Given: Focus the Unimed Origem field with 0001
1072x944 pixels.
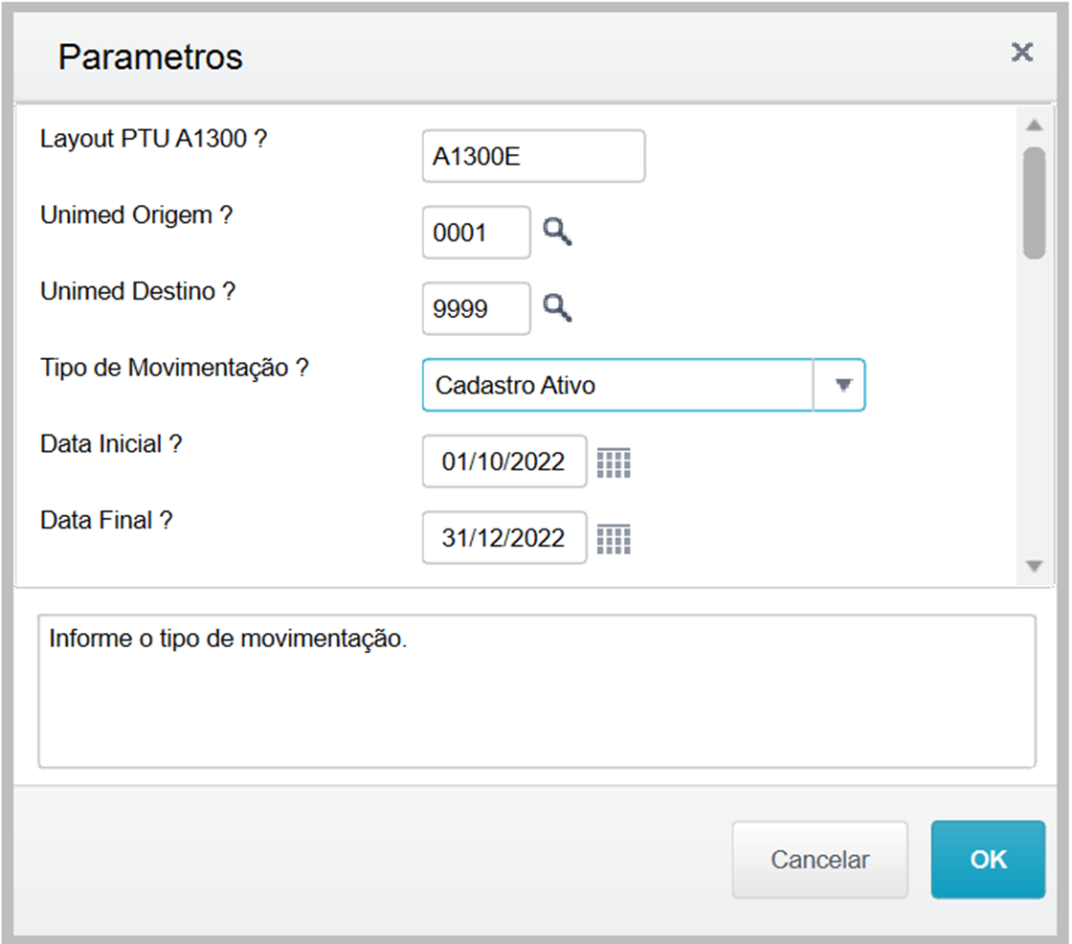Looking at the screenshot, I should [x=476, y=232].
